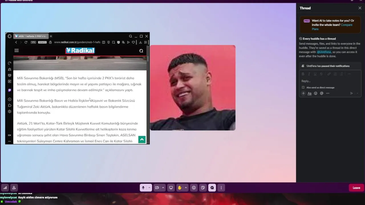
Task: Open more composer actions ellipsis
Action: (x=328, y=93)
